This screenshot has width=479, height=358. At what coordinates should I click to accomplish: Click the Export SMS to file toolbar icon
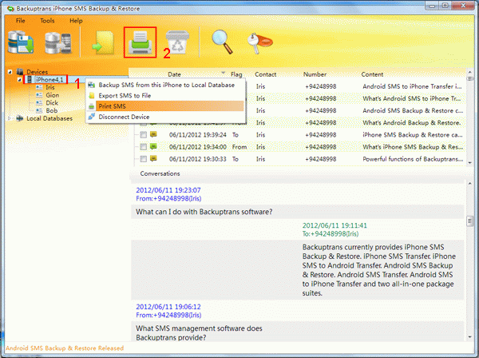tap(104, 42)
